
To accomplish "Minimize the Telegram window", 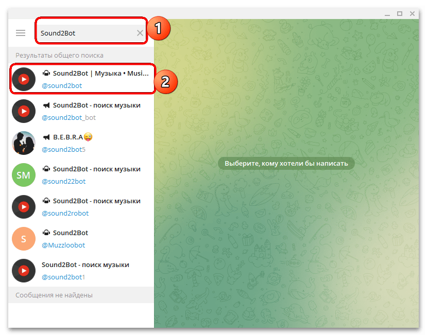I will coord(386,13).
